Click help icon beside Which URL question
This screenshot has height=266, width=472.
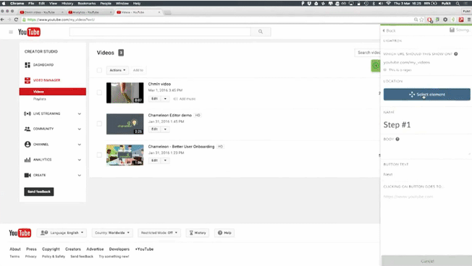tap(456, 53)
